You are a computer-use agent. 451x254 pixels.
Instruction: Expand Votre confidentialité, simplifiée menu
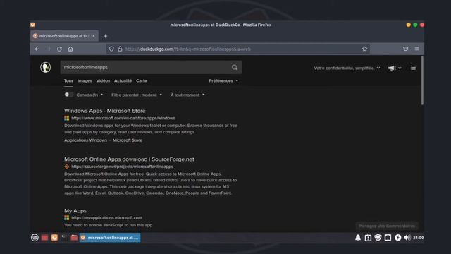[x=347, y=68]
